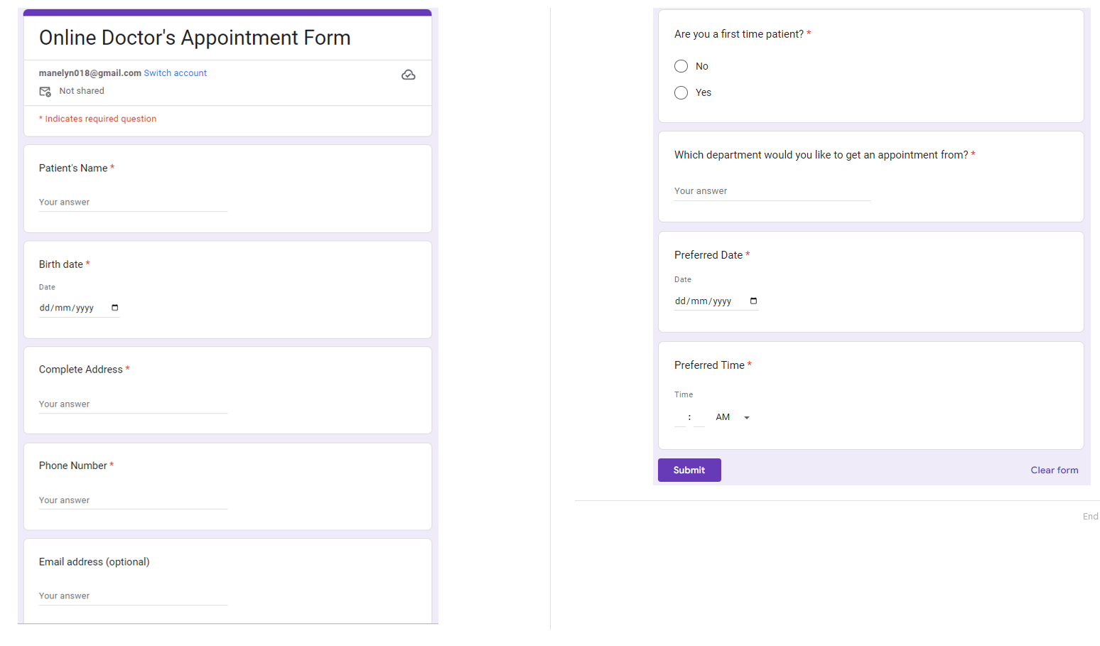This screenshot has height=646, width=1100.
Task: Select No for first time patient
Action: 681,66
